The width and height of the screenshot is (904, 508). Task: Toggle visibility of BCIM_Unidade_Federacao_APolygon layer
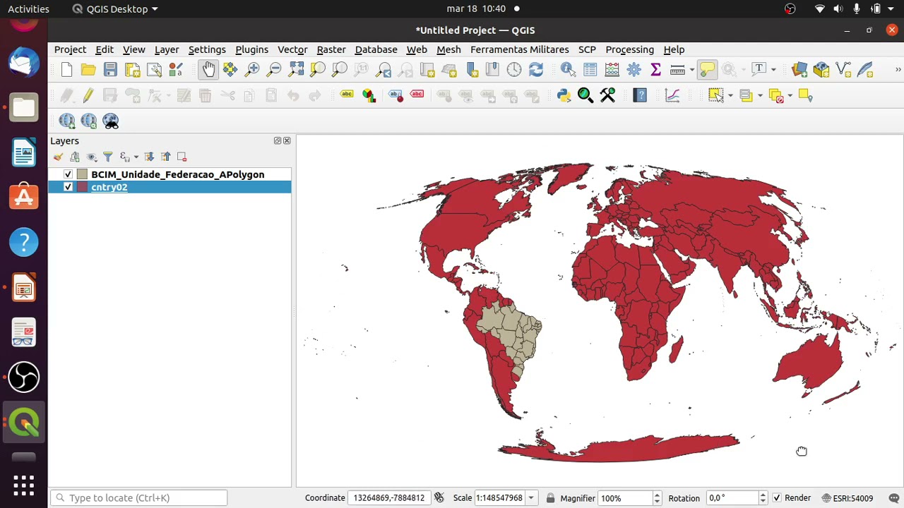(x=68, y=174)
